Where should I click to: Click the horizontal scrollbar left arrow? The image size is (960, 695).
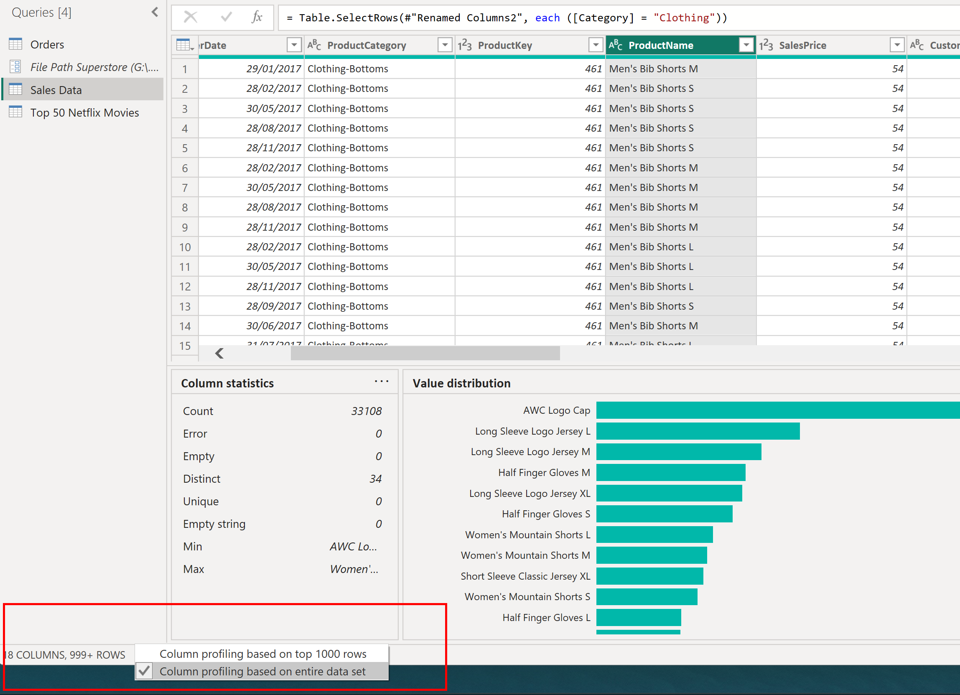point(219,353)
